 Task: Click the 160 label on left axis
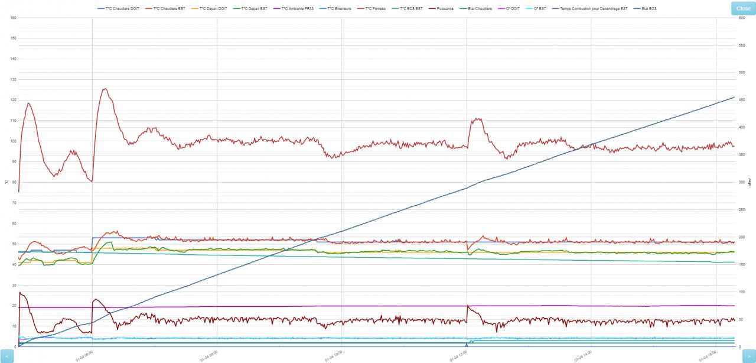[x=14, y=18]
